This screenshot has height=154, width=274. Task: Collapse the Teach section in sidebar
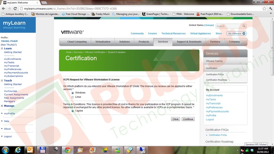pos(2,80)
